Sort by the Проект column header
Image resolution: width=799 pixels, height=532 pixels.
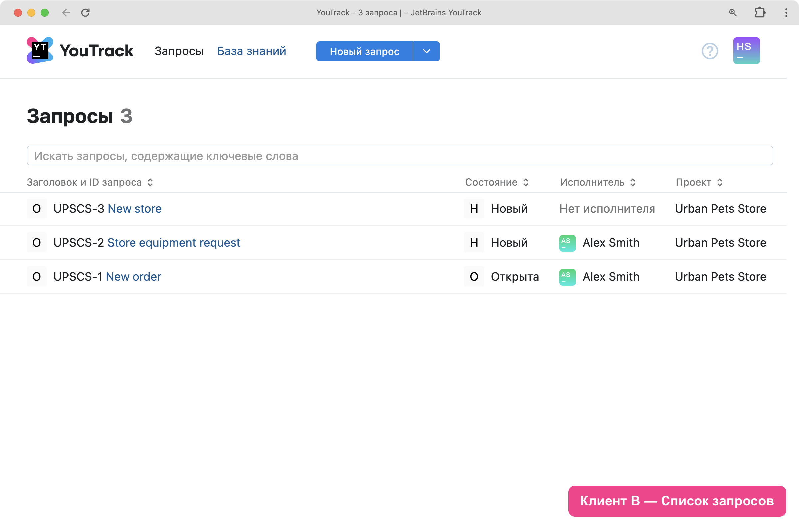tap(699, 182)
